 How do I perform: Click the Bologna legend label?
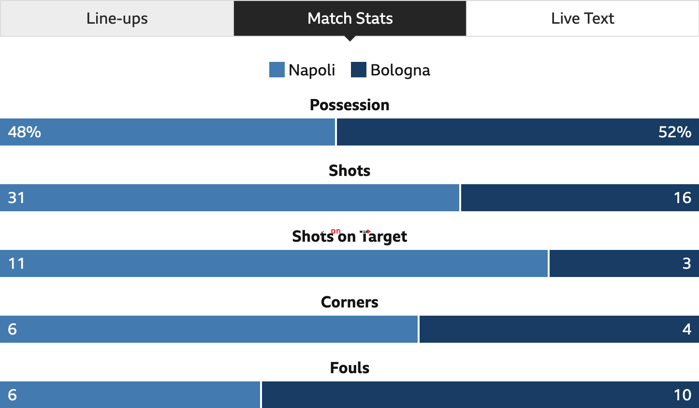(400, 70)
